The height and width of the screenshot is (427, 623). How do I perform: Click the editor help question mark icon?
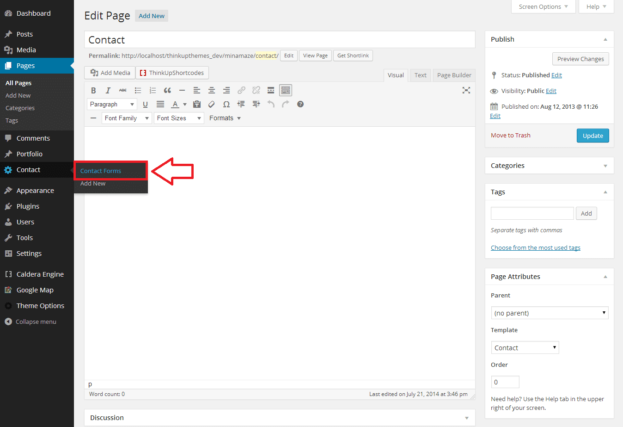coord(300,105)
